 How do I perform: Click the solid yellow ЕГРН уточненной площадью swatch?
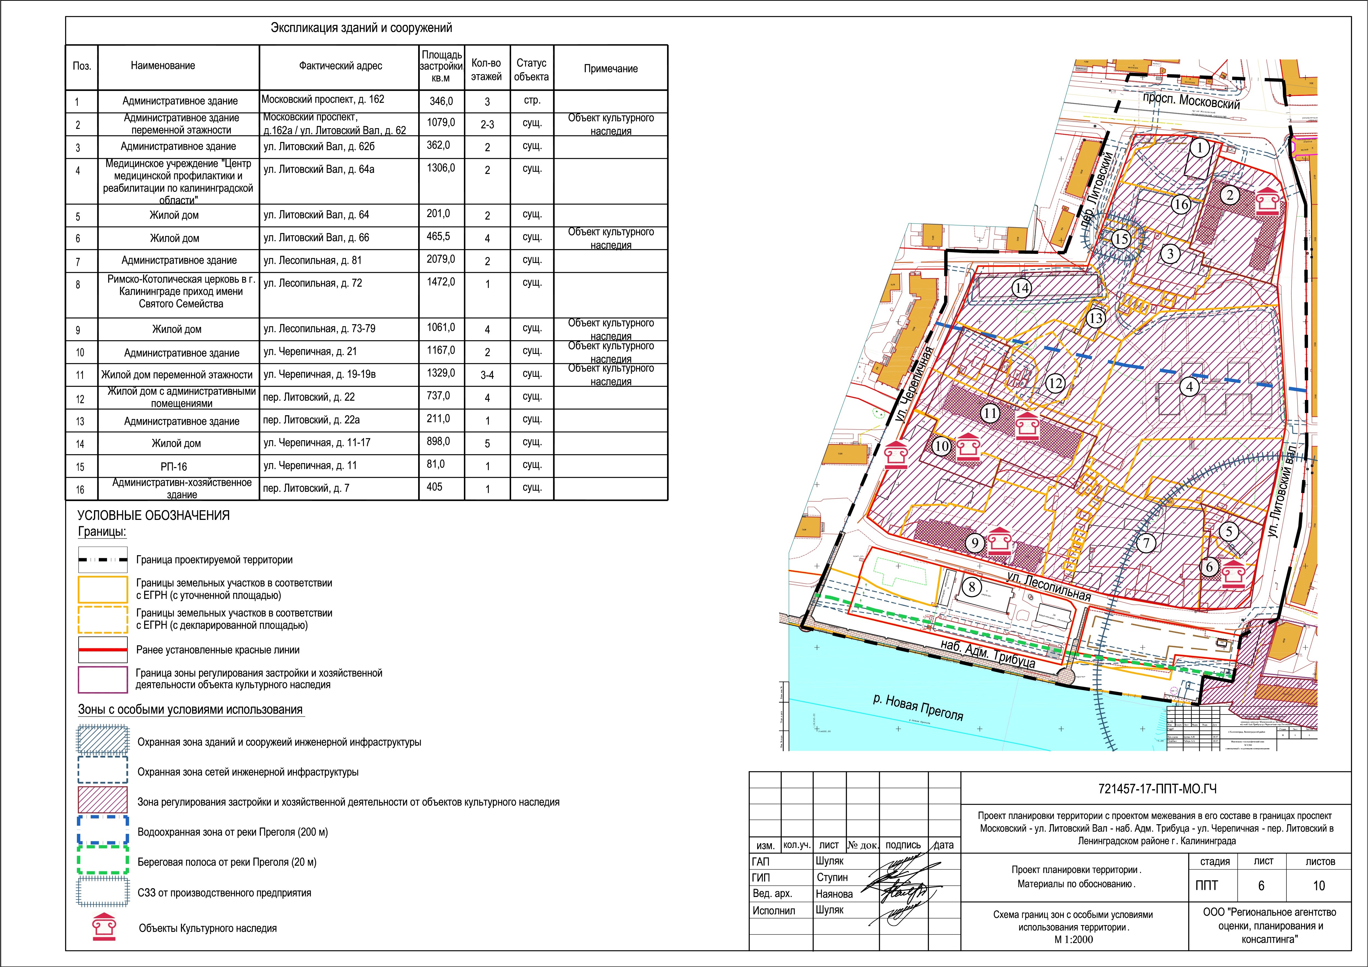pyautogui.click(x=103, y=589)
